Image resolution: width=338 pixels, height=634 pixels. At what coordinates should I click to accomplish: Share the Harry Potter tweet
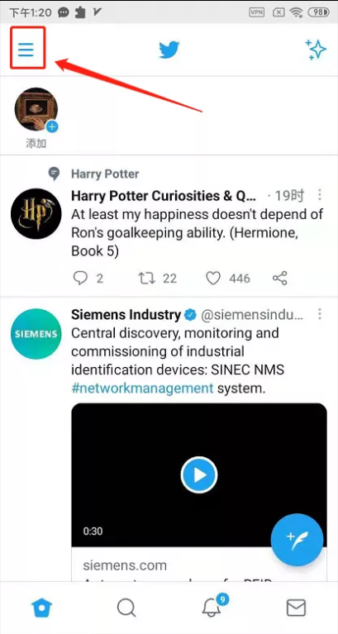[280, 279]
